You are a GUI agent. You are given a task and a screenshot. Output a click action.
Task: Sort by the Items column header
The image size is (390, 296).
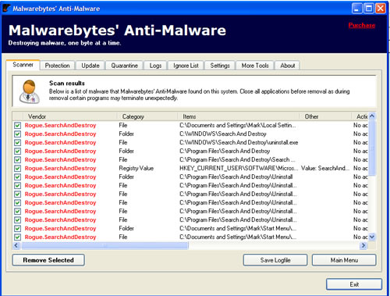click(x=239, y=116)
